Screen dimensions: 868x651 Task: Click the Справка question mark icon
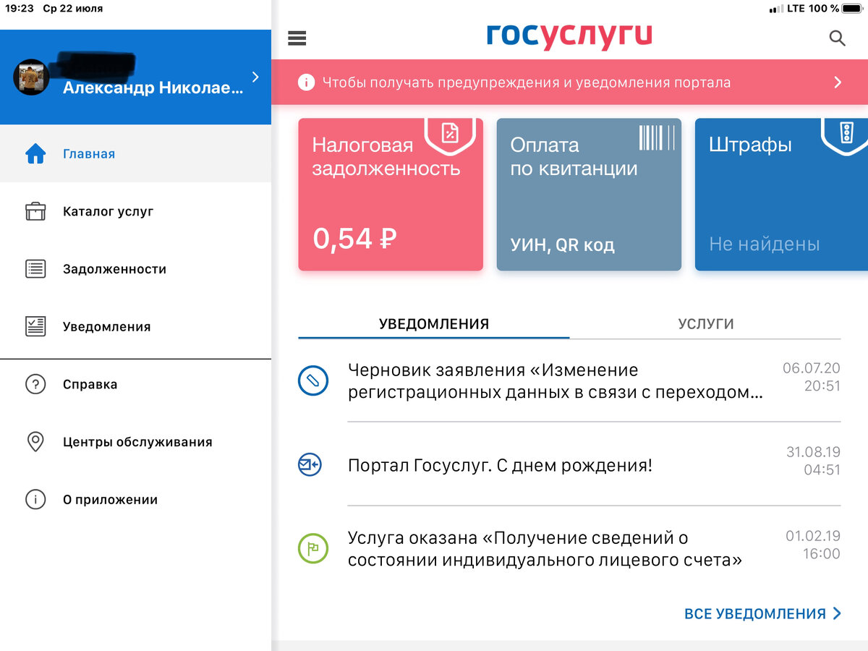(x=35, y=384)
